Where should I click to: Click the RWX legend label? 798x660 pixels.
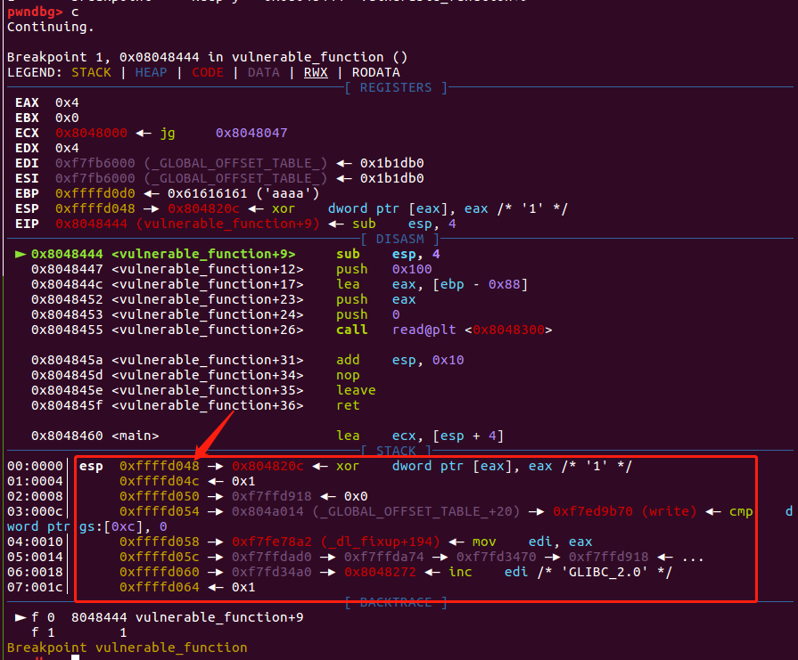pos(316,72)
